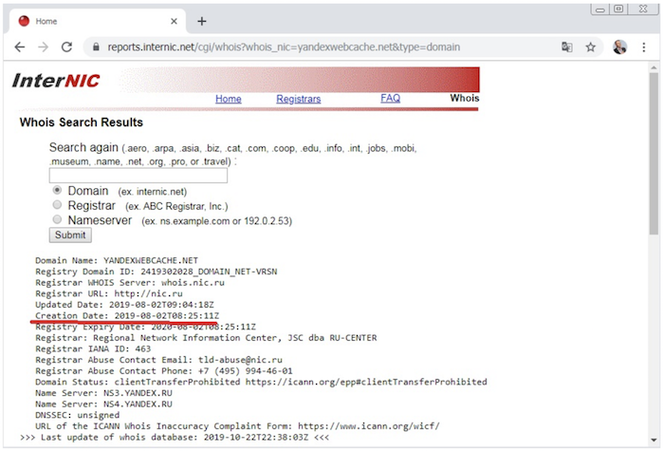This screenshot has height=451, width=664.
Task: Click the Domain Status clientTransferProhibited line
Action: point(261,382)
